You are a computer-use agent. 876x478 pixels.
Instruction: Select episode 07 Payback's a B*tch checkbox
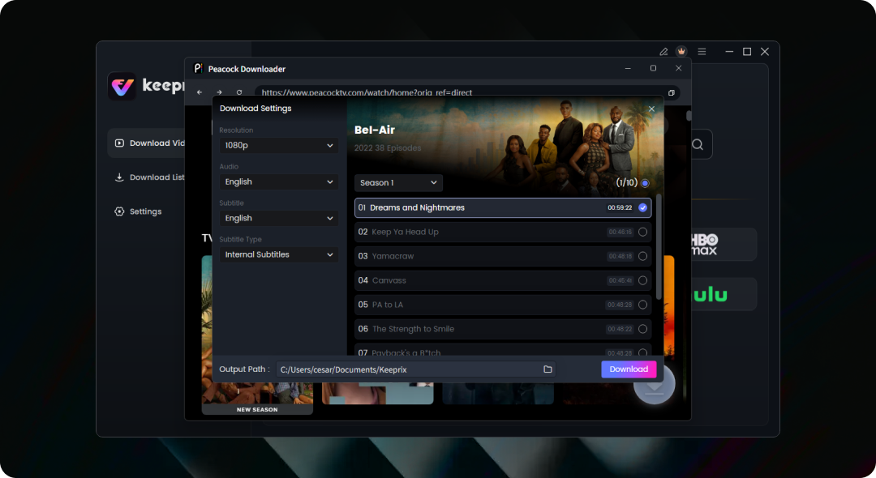(x=642, y=352)
